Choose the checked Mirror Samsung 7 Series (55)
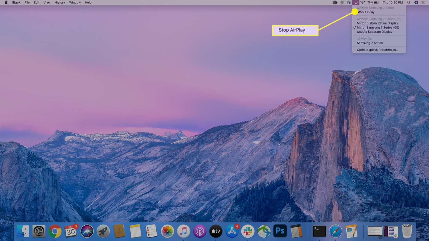 point(378,28)
